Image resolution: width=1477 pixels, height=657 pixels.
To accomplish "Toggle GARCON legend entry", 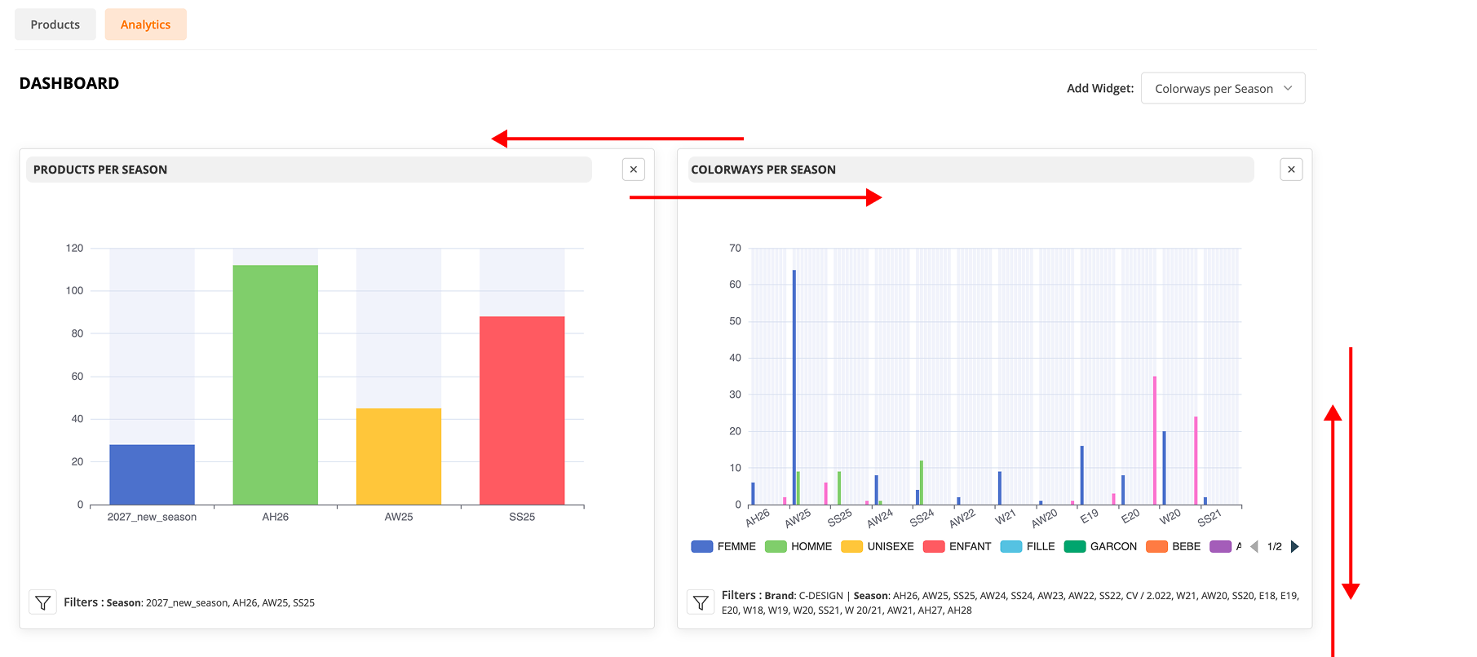I will click(x=1101, y=547).
